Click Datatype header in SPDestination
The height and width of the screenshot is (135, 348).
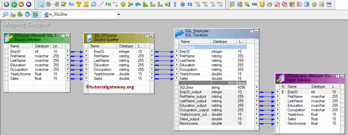point(320,87)
